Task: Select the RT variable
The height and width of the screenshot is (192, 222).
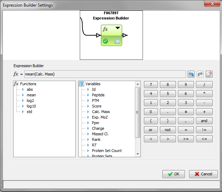Action: tap(94, 145)
